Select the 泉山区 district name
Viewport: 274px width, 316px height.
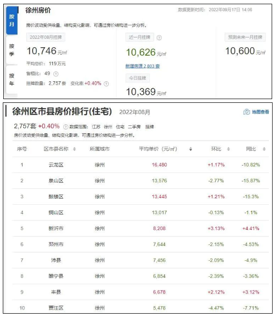coord(56,181)
